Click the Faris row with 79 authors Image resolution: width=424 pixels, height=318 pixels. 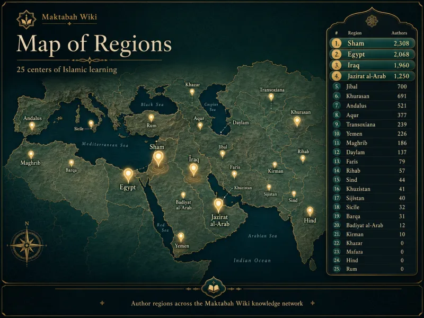(372, 162)
